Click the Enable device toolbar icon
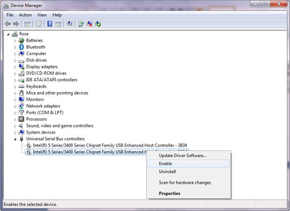 coord(98,24)
